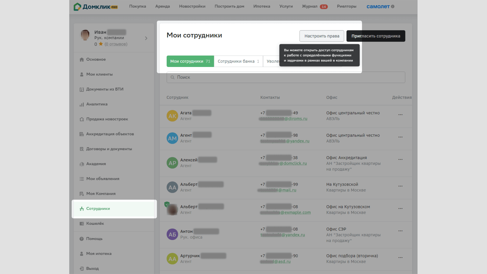
Task: Open actions menu for Альберт На Кутузовской row
Action: pyautogui.click(x=400, y=186)
